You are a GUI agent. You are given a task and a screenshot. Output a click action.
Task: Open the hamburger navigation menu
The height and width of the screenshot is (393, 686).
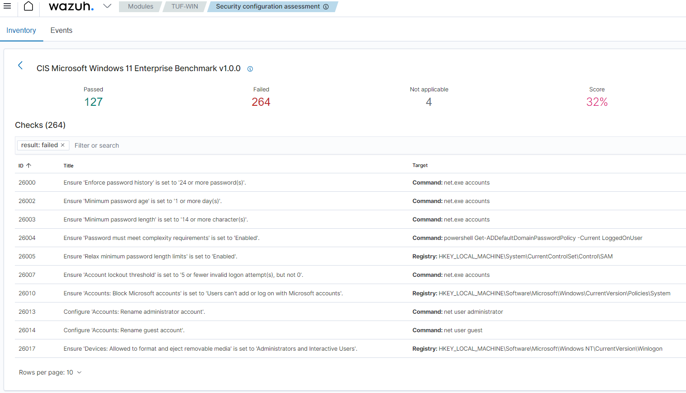[7, 6]
